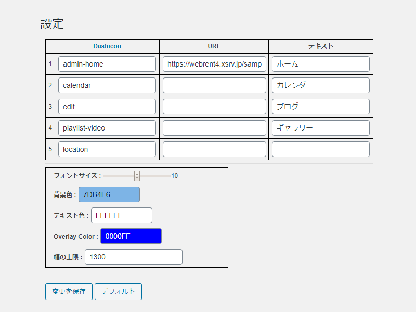Click the text field containing ホーム
Image resolution: width=416 pixels, height=312 pixels.
(x=321, y=64)
